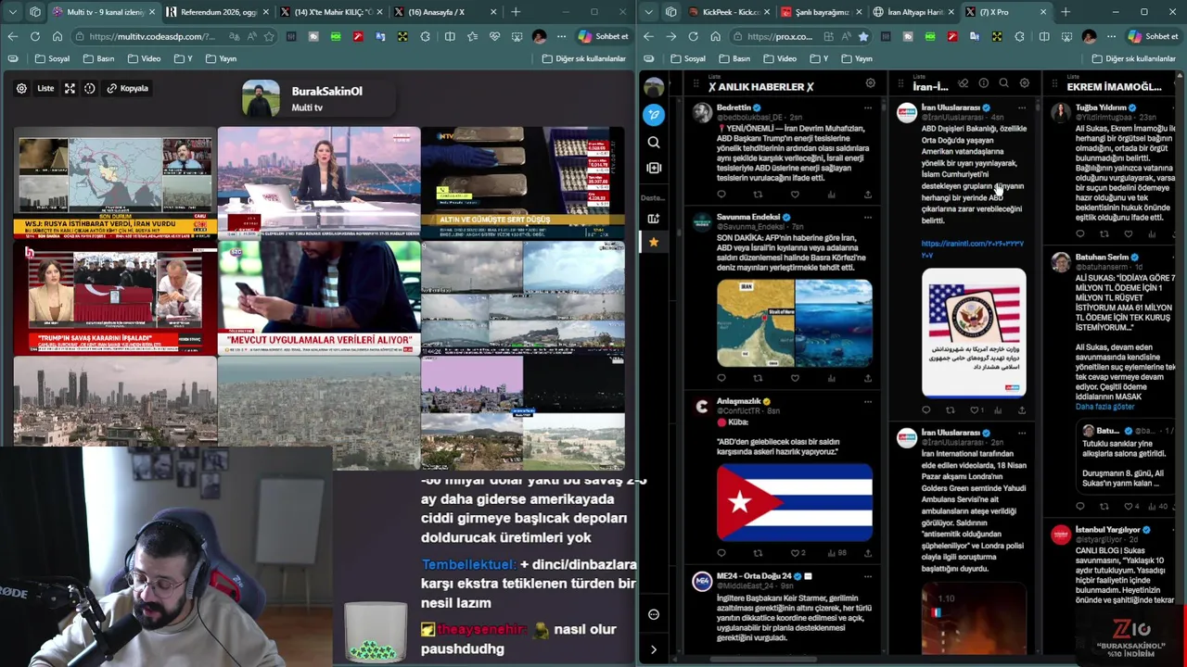Open Bedrettin's profile name
Image resolution: width=1187 pixels, height=667 pixels.
point(734,107)
